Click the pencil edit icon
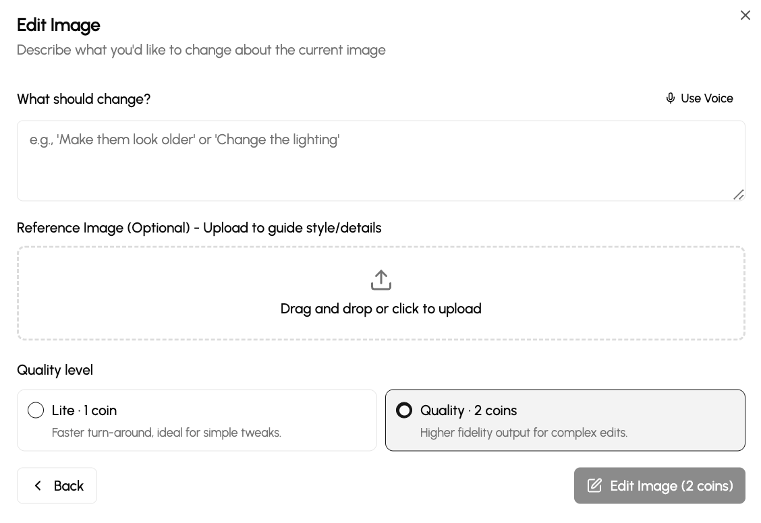 point(594,486)
